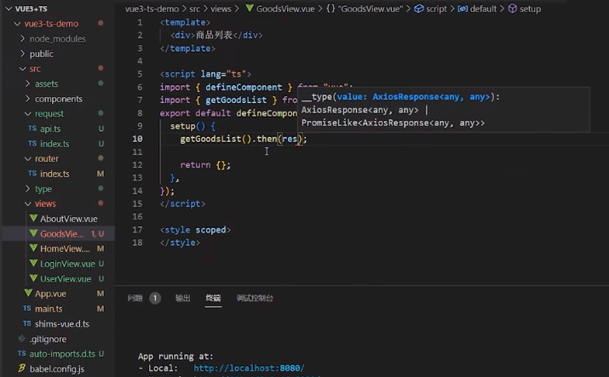Select src breadcrumb segment

195,9
